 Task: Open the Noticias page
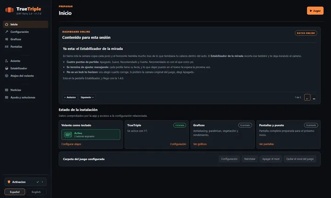click(25, 90)
